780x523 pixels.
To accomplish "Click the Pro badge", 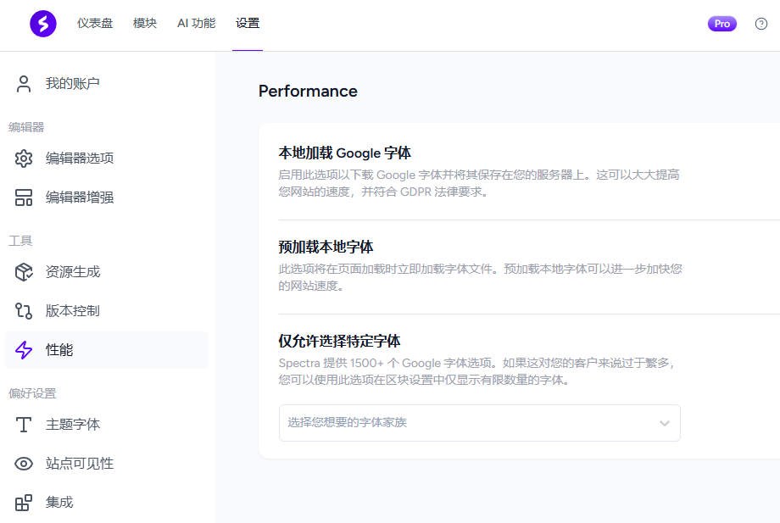I will point(721,24).
